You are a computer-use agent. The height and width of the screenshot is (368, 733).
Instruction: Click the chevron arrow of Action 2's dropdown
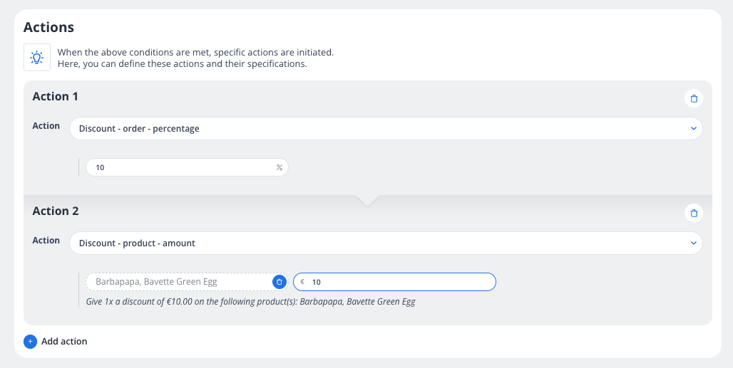pos(693,243)
